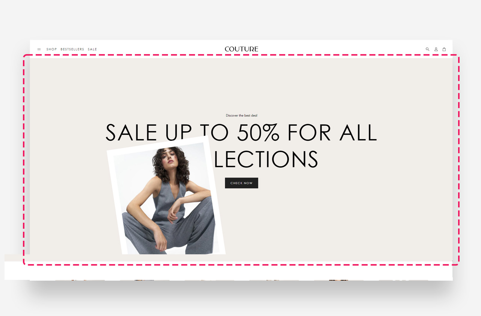Screen dimensions: 481x316
Task: Open the third product thumbnail in bottom row
Action: [x=209, y=280]
